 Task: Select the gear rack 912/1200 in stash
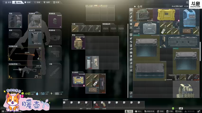[x=143, y=15]
